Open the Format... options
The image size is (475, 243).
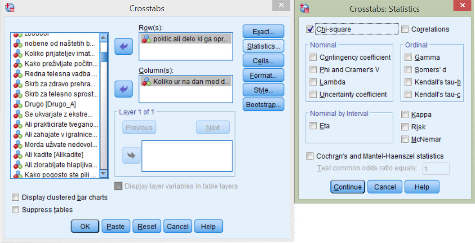pos(263,75)
